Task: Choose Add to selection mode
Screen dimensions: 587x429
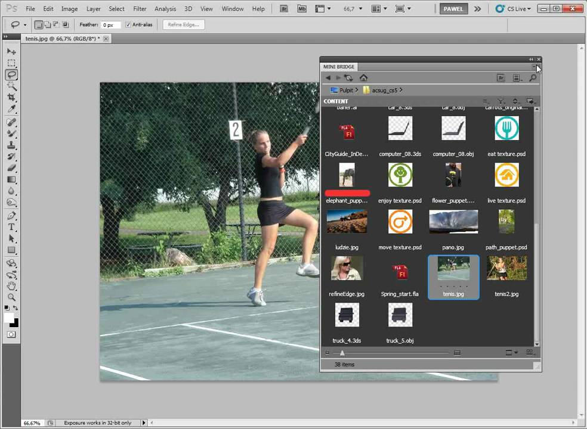Action: (48, 24)
